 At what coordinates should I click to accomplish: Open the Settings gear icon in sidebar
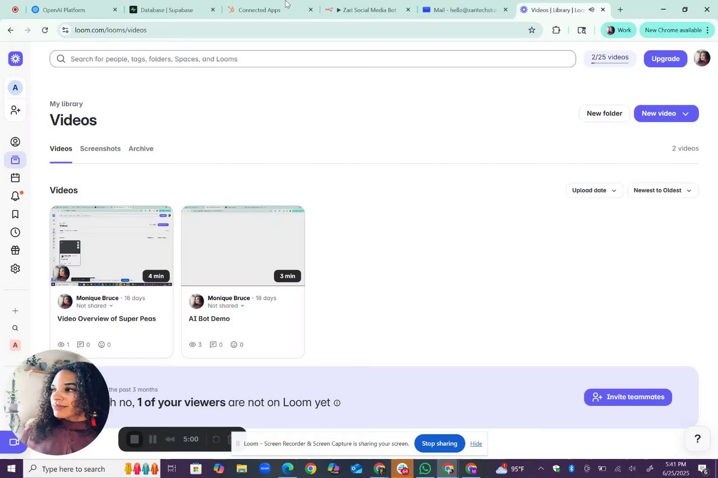click(16, 268)
